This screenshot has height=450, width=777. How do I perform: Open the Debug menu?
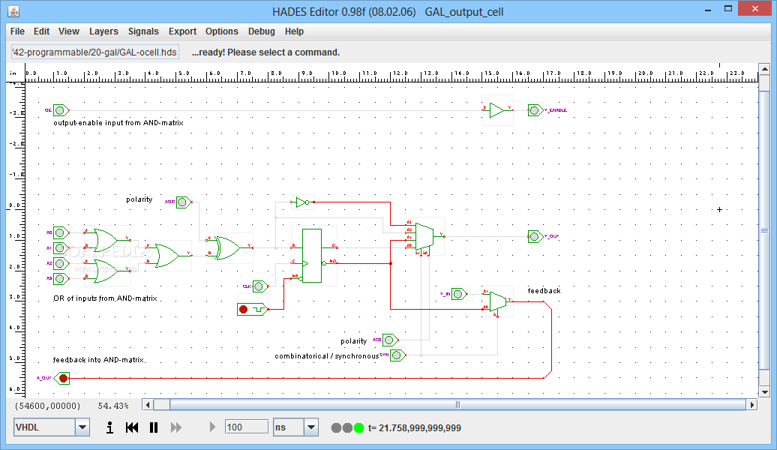pyautogui.click(x=261, y=31)
